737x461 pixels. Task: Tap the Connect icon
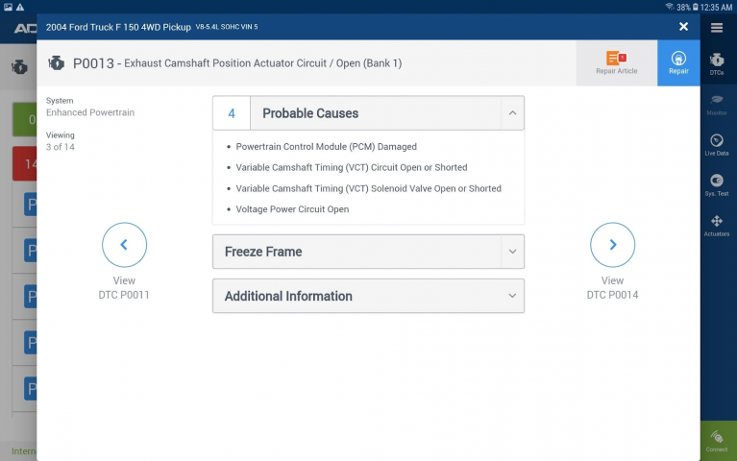(716, 441)
